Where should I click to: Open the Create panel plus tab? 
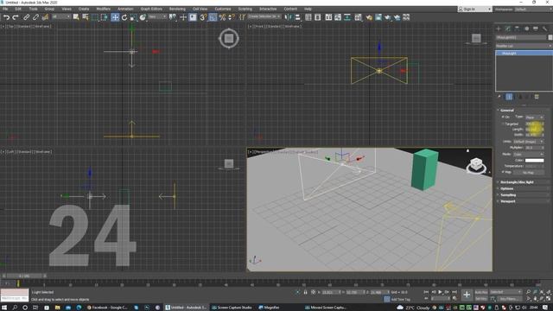(499, 29)
